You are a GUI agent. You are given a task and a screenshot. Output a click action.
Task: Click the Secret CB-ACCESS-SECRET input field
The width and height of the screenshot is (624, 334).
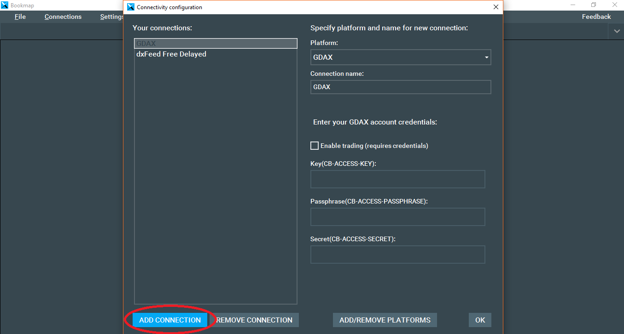pyautogui.click(x=397, y=254)
